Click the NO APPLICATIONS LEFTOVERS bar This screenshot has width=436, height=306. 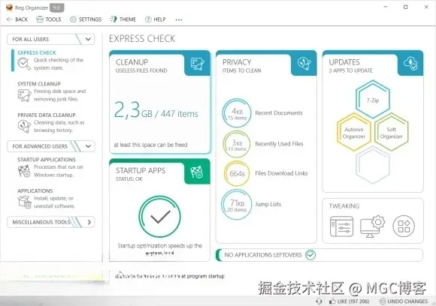pyautogui.click(x=319, y=255)
